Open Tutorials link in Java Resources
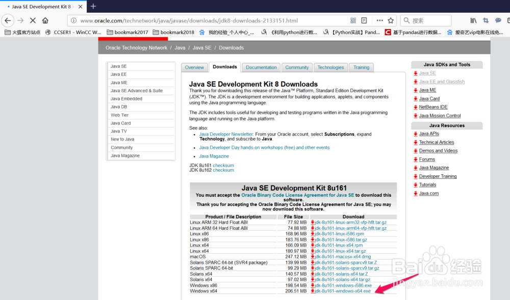The width and height of the screenshot is (510, 300). 427,185
